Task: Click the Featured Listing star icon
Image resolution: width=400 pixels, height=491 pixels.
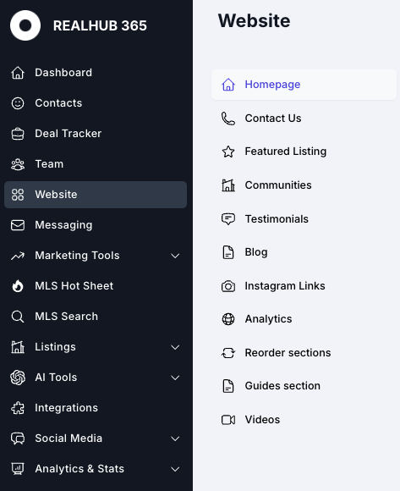Action: pyautogui.click(x=228, y=152)
